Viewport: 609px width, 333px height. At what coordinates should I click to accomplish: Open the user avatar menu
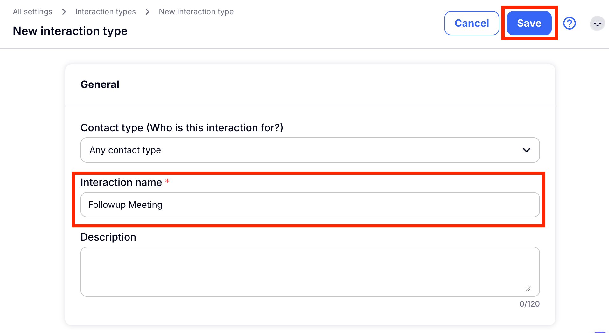(x=597, y=24)
